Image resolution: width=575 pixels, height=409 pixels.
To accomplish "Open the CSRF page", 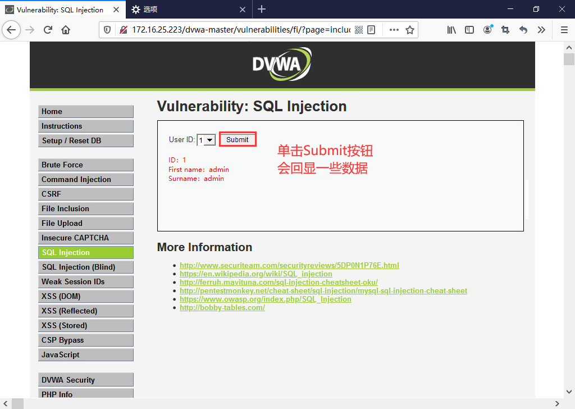I will (86, 194).
